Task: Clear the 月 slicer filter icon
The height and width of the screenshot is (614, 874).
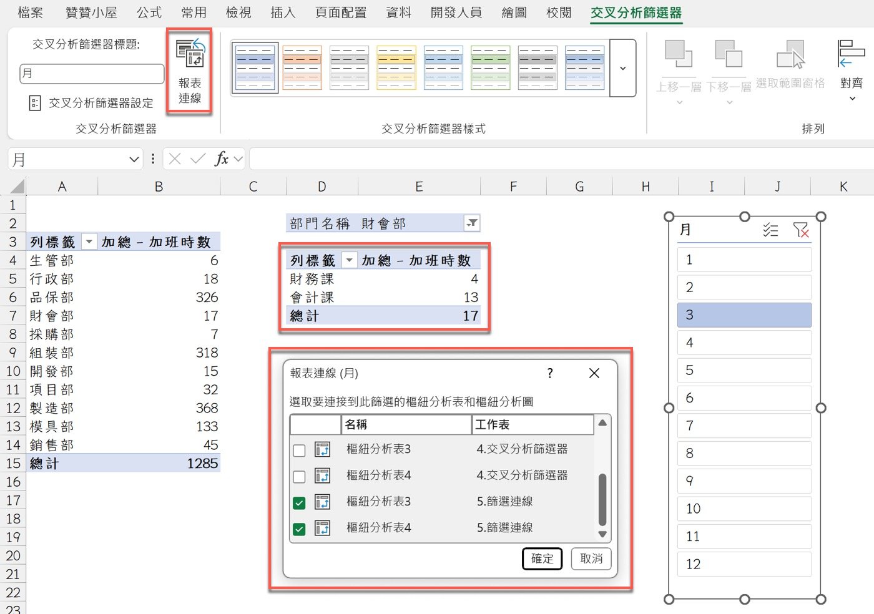Action: point(800,230)
